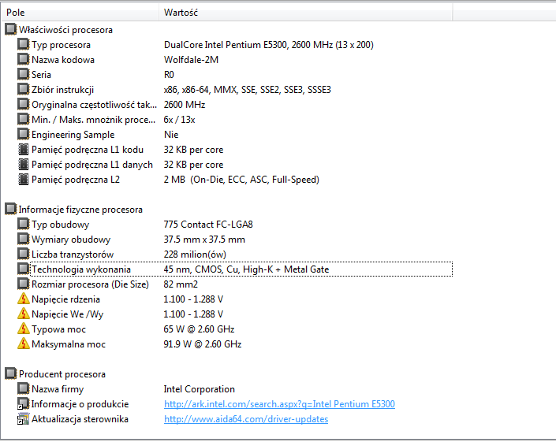Screen dimensions: 556x442
Task: Click the chip icon for Zbiór instrukcji
Action: tap(24, 89)
